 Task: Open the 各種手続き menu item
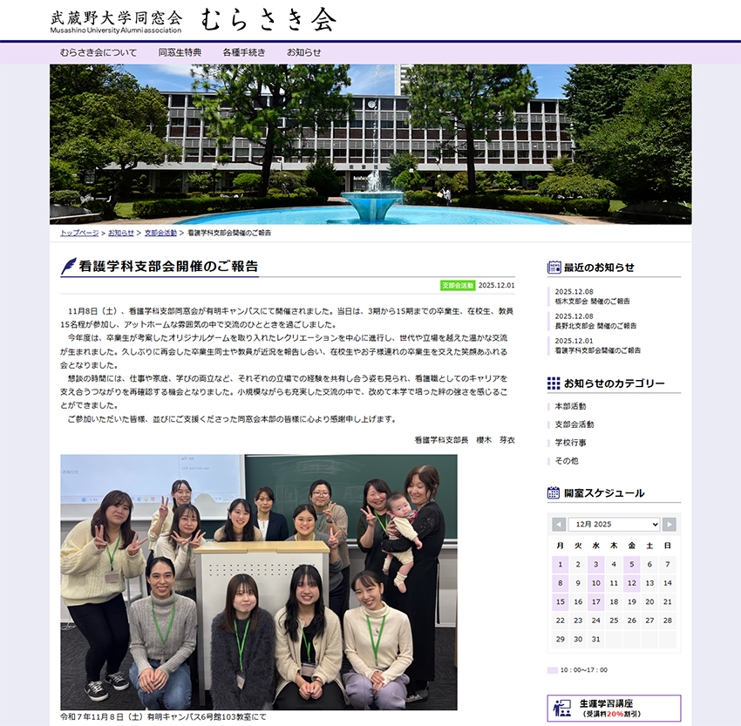coord(244,52)
